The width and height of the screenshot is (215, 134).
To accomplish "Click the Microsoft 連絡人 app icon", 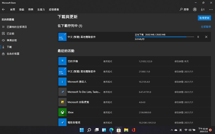I will (x=62, y=82).
